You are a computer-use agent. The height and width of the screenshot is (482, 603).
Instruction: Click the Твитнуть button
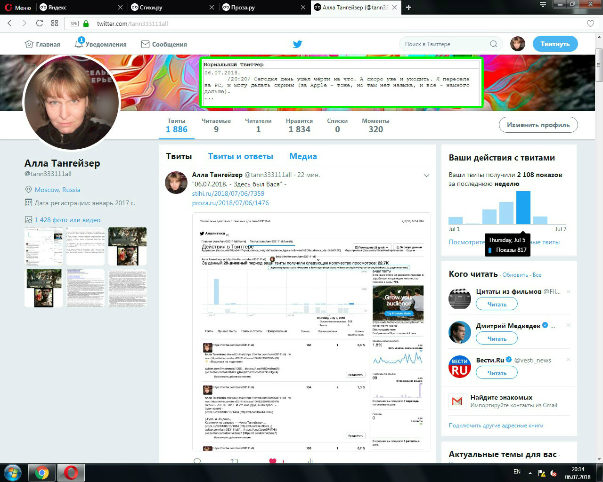555,44
